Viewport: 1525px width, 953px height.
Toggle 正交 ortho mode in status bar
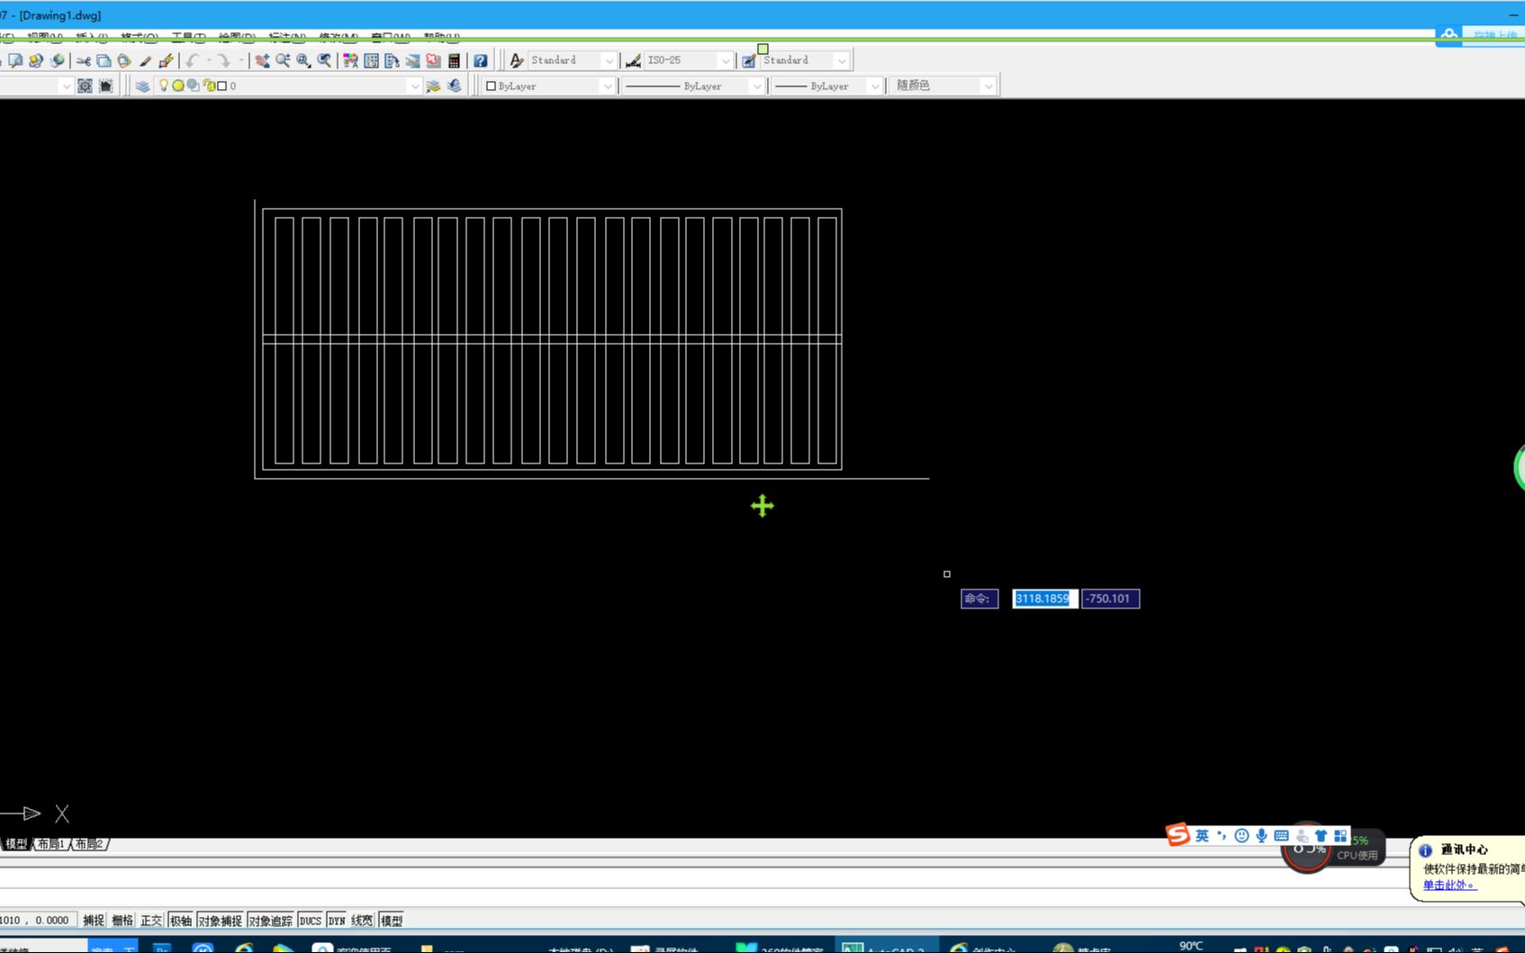tap(151, 920)
